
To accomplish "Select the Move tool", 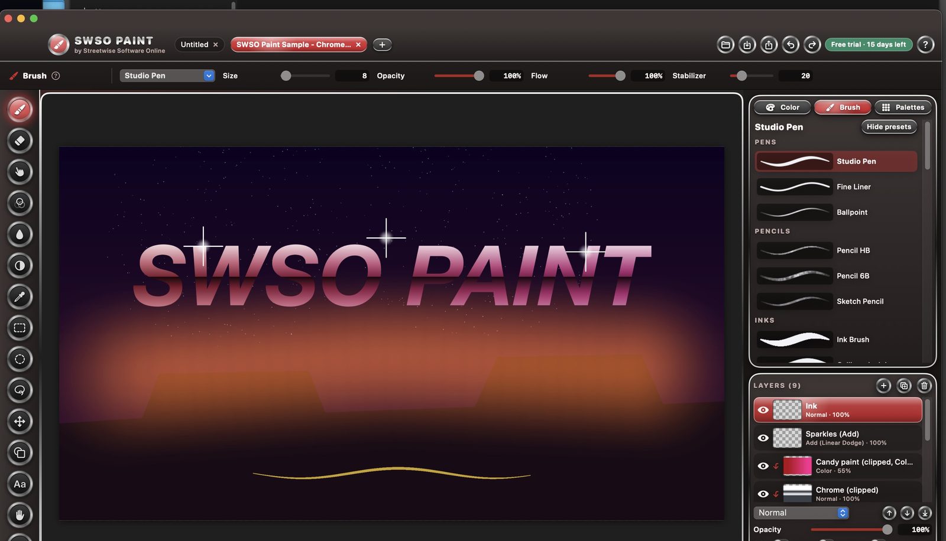I will click(x=20, y=422).
